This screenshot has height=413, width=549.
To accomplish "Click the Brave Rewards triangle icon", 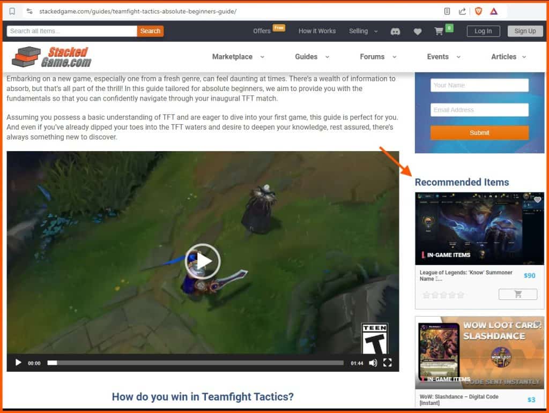I will coord(494,11).
